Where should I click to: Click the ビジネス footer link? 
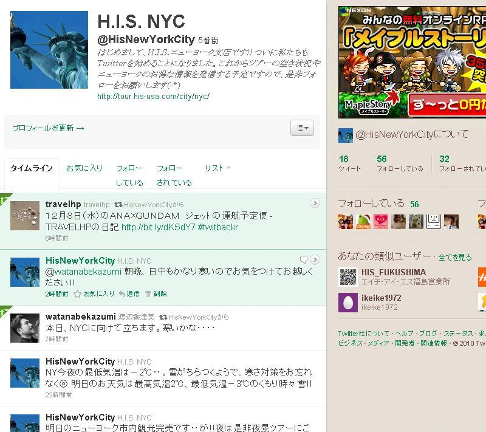[351, 343]
